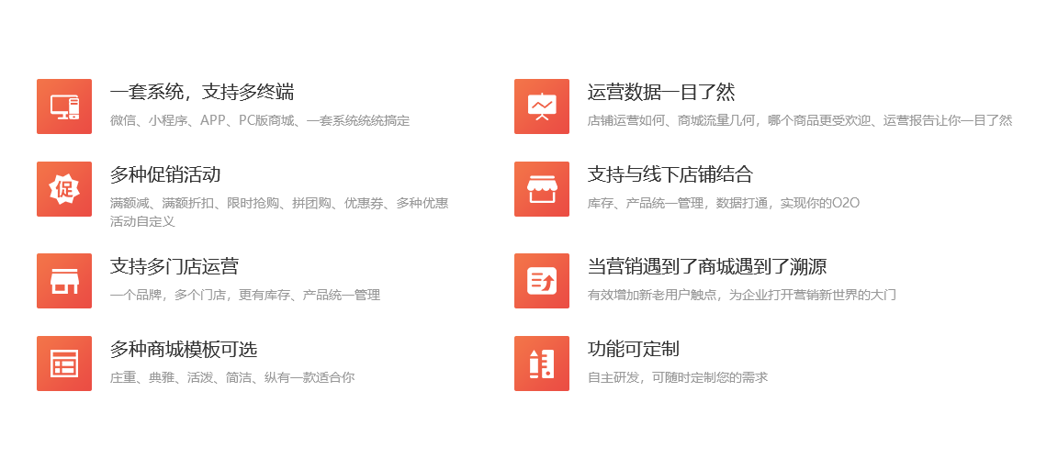
Task: Click the offline store awning icon
Action: (x=542, y=189)
